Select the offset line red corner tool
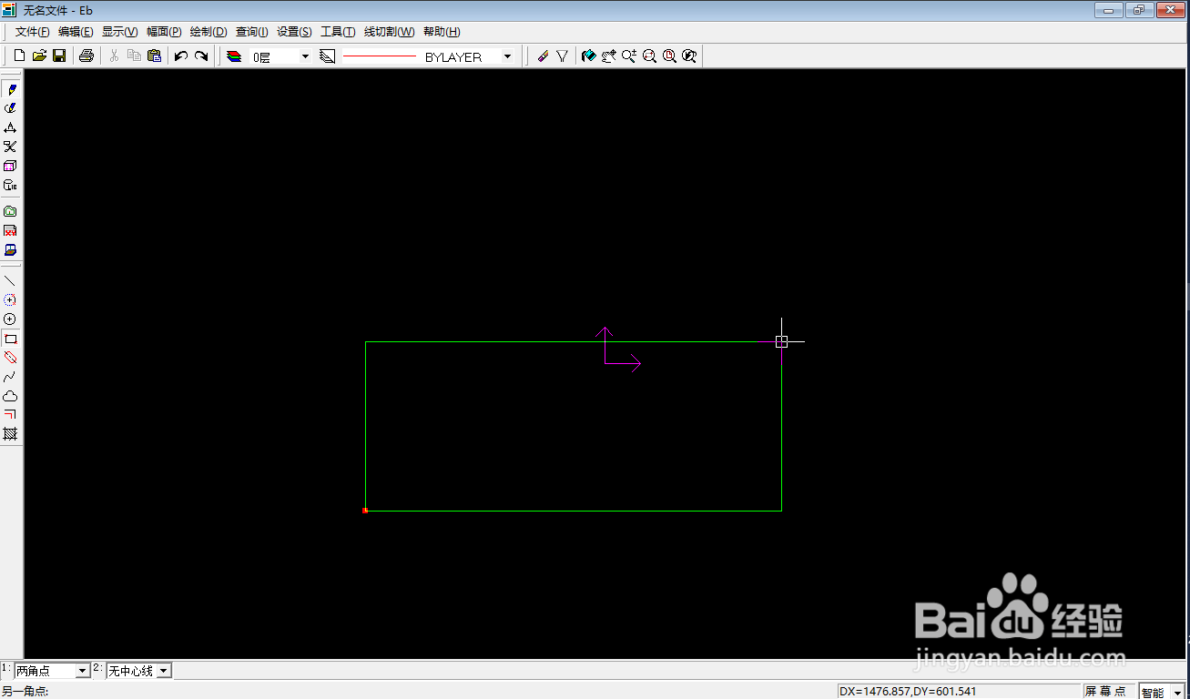Screen dimensions: 1190x699 pos(11,415)
